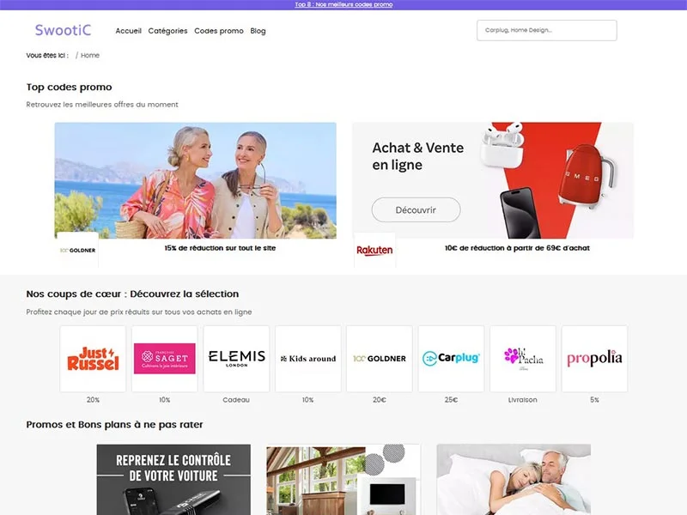Open the Codes promo menu item

[219, 31]
